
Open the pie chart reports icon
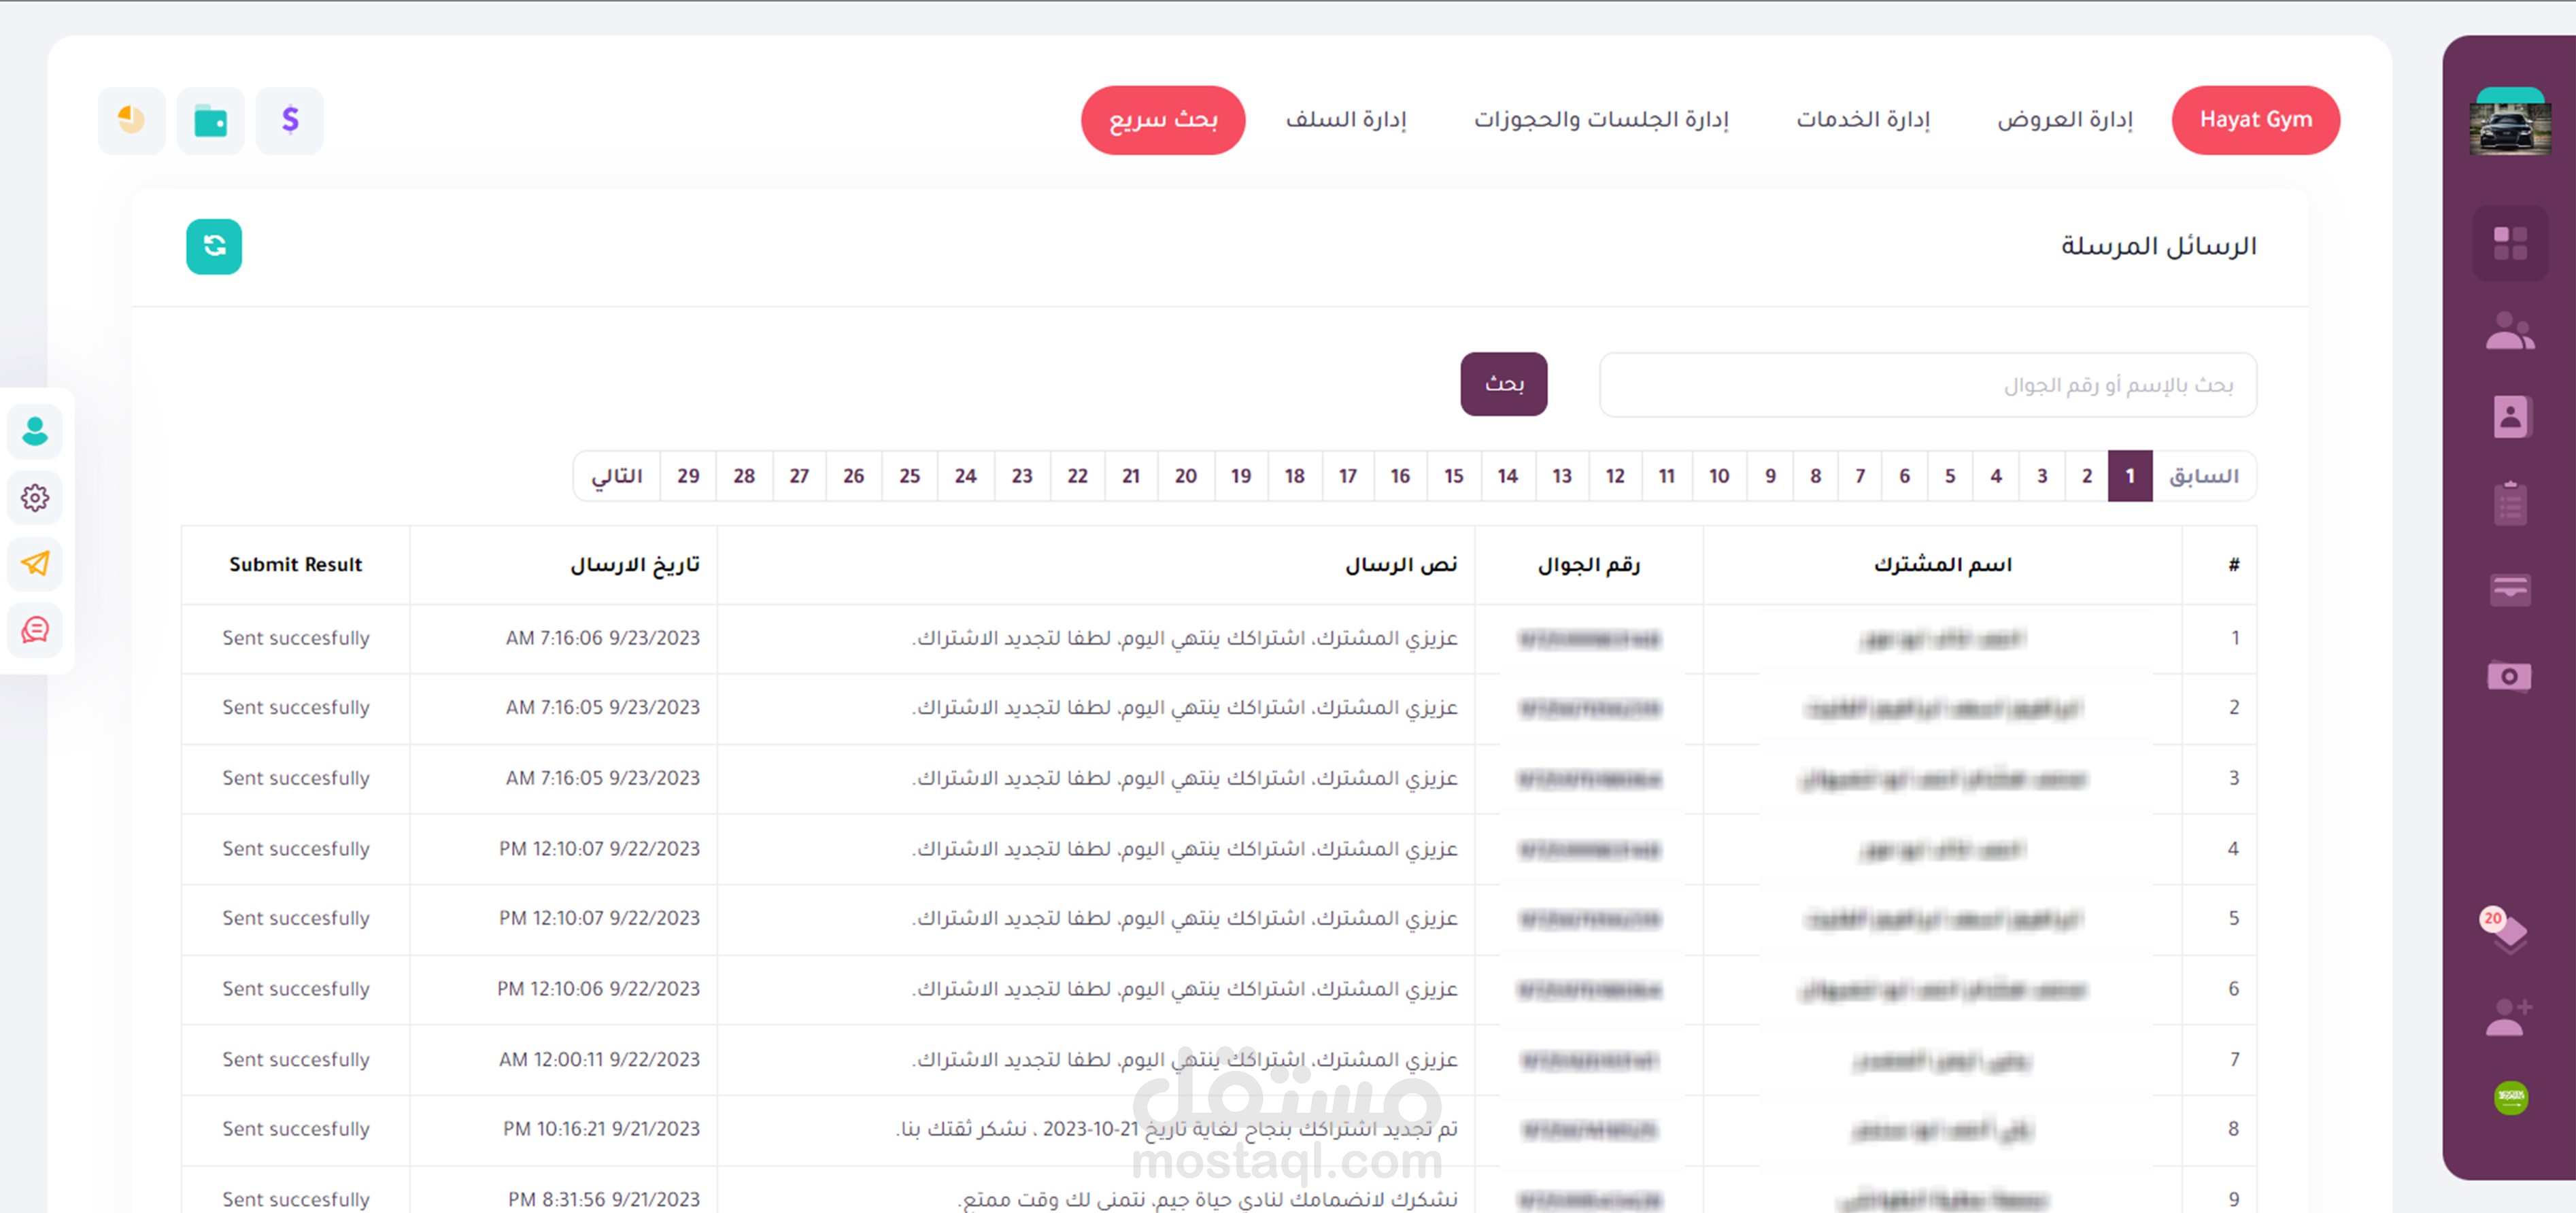click(x=131, y=120)
